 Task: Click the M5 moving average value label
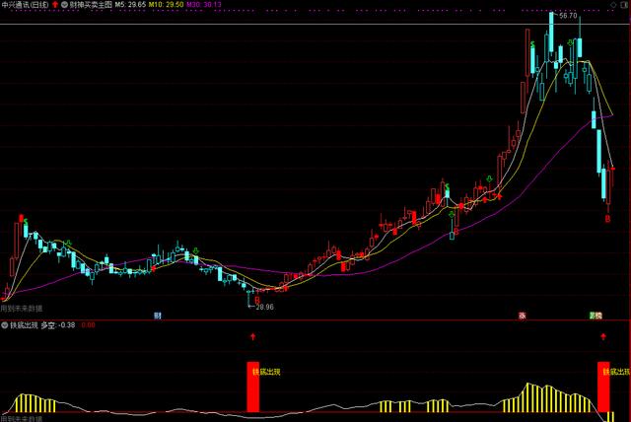pyautogui.click(x=131, y=5)
